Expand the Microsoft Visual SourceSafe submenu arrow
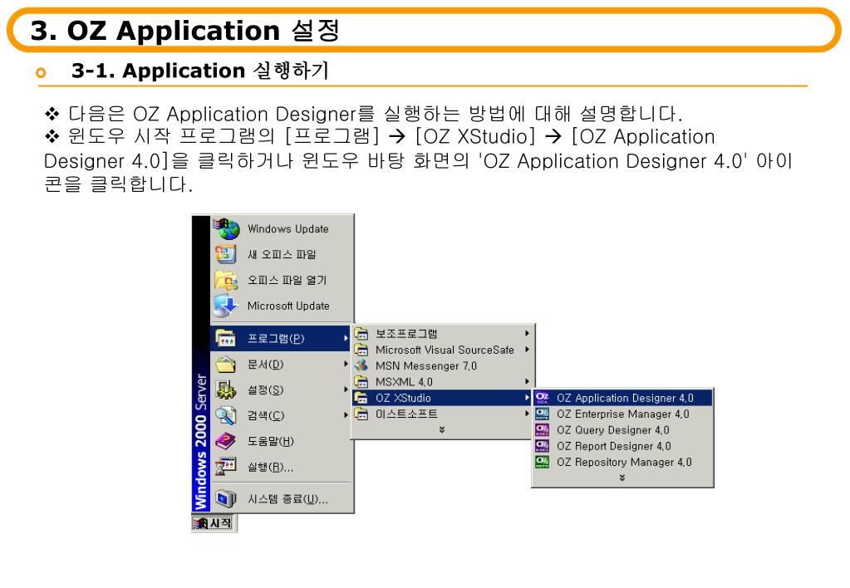 (x=527, y=350)
